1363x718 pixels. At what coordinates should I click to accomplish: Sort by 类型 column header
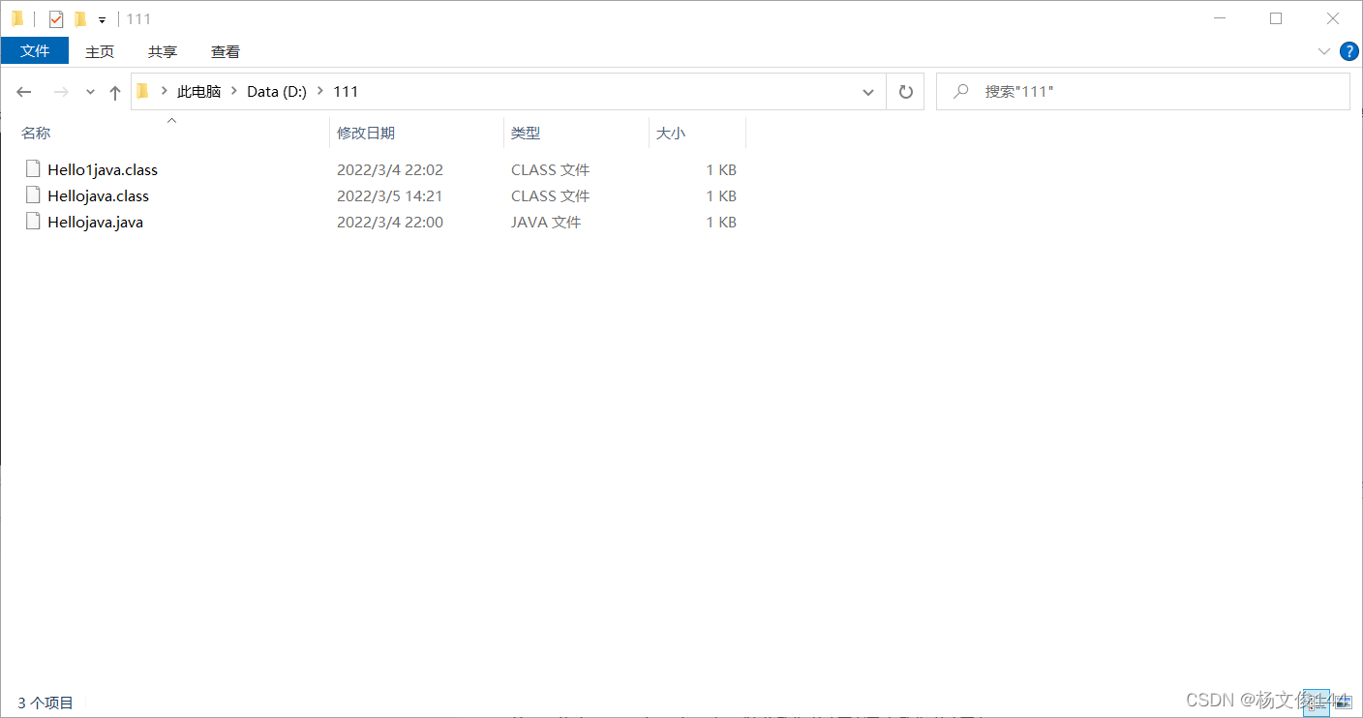(x=576, y=134)
